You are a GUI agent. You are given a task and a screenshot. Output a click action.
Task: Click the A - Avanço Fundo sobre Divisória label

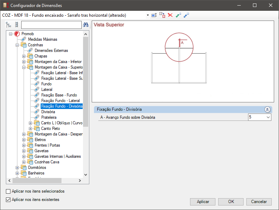(128, 117)
